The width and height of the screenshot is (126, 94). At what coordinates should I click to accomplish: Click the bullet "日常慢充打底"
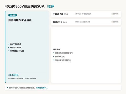pos(60,57)
